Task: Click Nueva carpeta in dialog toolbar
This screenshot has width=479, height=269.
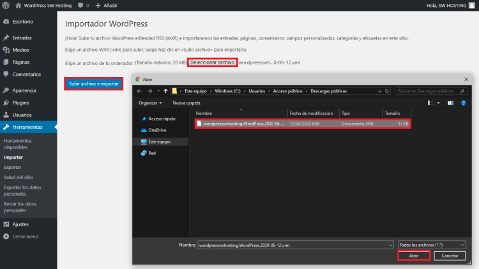Action: tap(186, 103)
